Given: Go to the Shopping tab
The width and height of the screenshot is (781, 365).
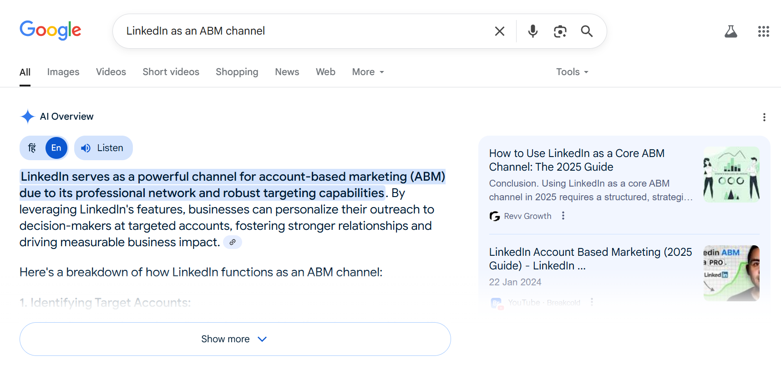Looking at the screenshot, I should pyautogui.click(x=237, y=72).
